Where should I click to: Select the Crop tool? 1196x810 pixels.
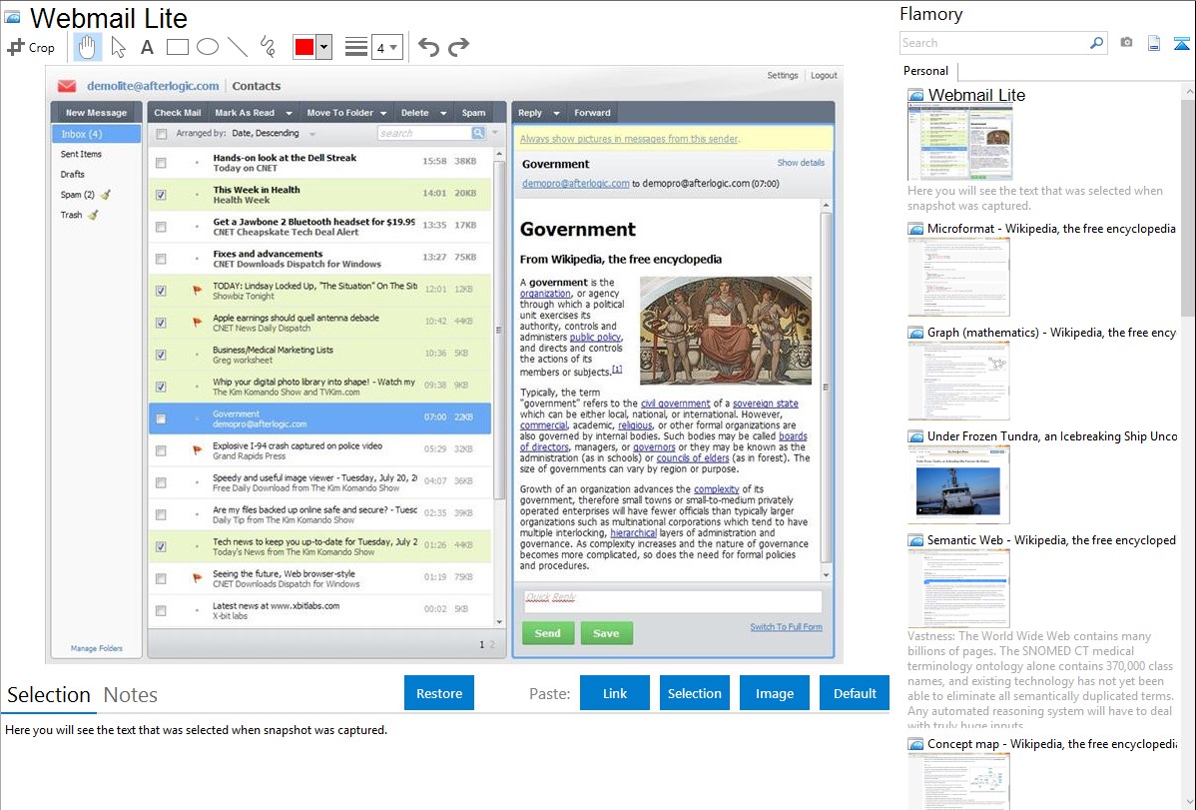pos(31,47)
